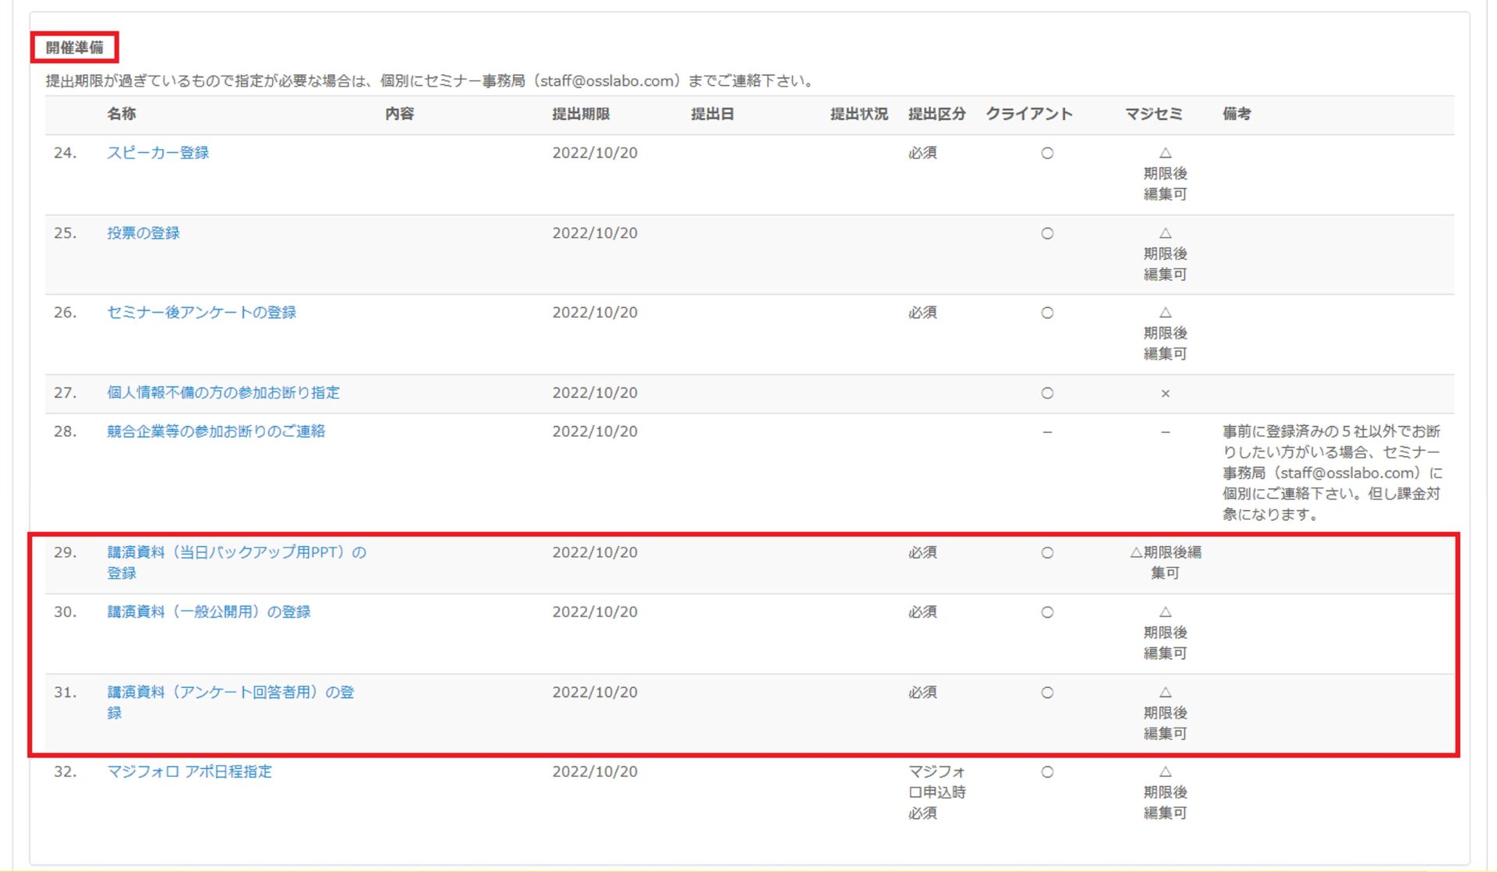Click the 備考 note text in row 28
Screen dimensions: 1497x872
(x=1331, y=473)
